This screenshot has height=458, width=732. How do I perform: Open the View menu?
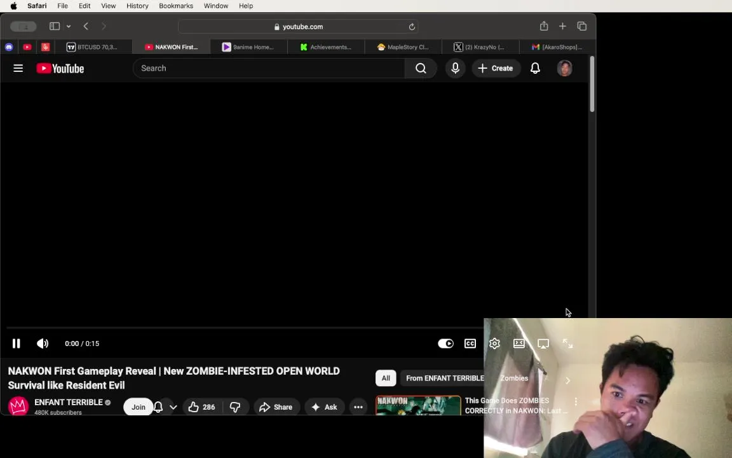[108, 6]
